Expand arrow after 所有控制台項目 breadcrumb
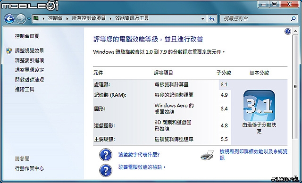This screenshot has height=183, width=302. click(110, 18)
